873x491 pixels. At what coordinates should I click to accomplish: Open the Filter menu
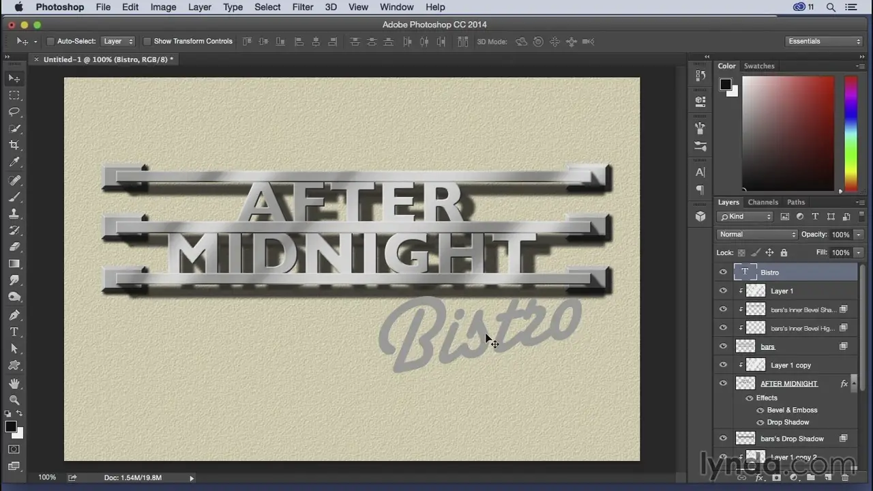coord(302,7)
